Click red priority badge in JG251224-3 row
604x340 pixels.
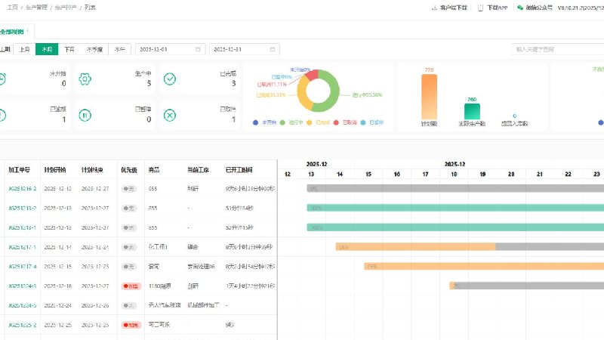(131, 286)
